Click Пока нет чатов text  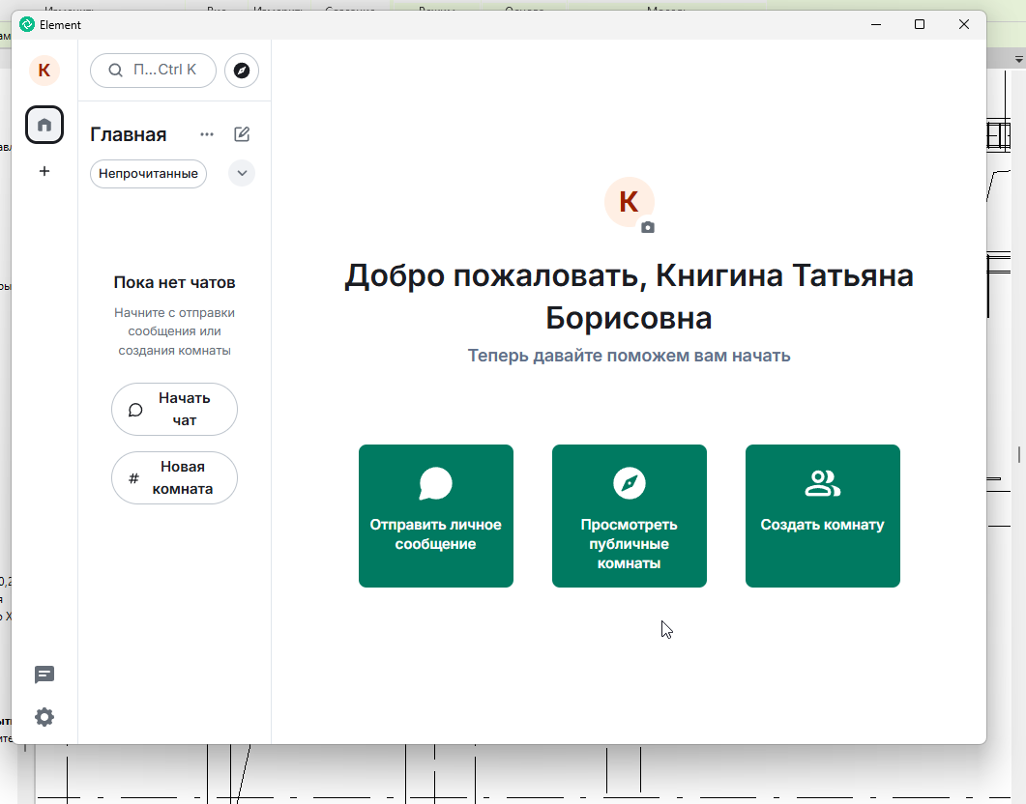[175, 282]
